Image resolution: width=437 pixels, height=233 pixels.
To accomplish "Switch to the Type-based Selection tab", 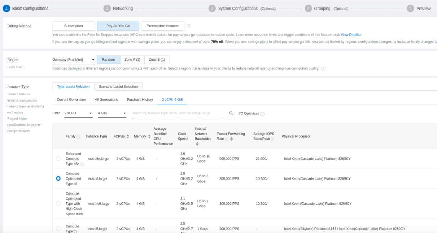I will click(73, 87).
